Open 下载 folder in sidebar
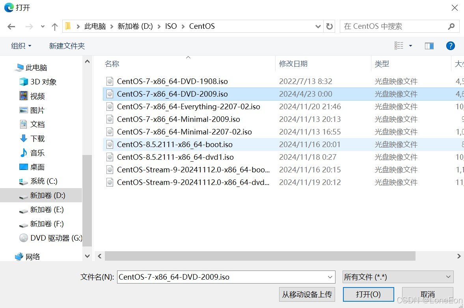Viewport: 464px width, 308px height. [37, 138]
